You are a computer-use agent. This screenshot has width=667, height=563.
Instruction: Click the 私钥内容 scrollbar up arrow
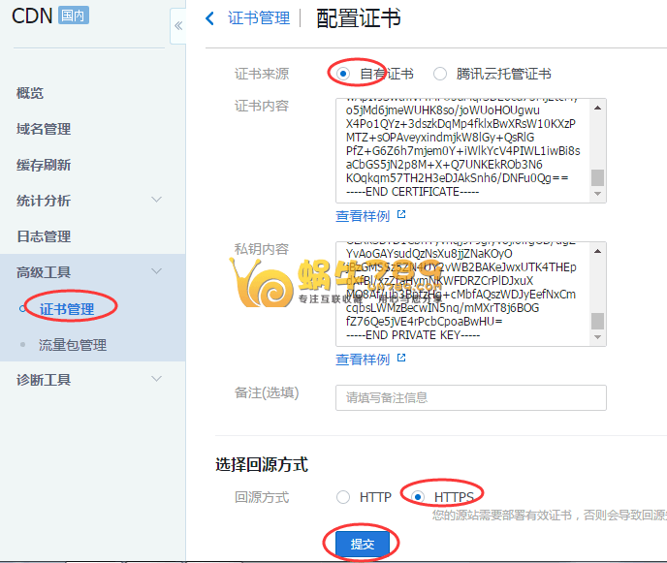[597, 251]
